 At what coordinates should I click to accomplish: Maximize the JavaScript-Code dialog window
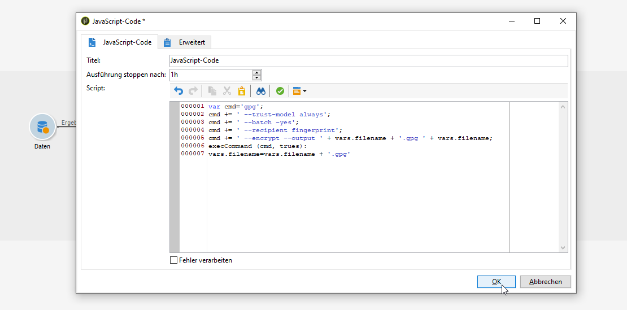(537, 21)
